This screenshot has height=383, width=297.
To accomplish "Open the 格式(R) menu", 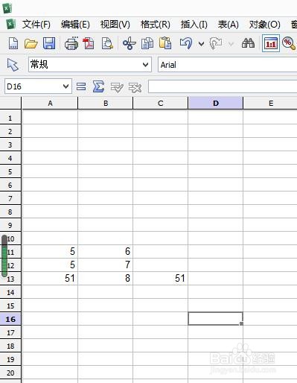I will (156, 25).
